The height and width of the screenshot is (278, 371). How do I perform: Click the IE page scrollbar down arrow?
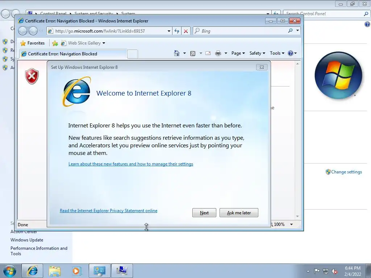click(297, 216)
